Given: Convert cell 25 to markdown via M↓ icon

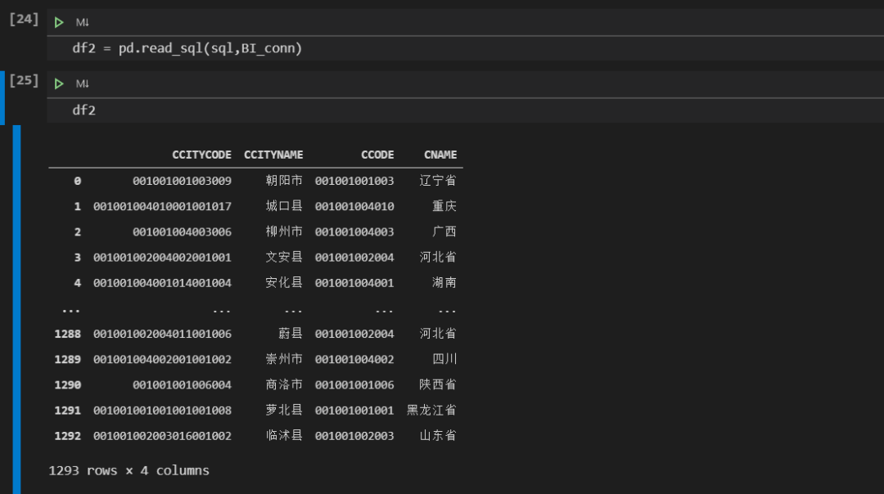Looking at the screenshot, I should [x=83, y=84].
